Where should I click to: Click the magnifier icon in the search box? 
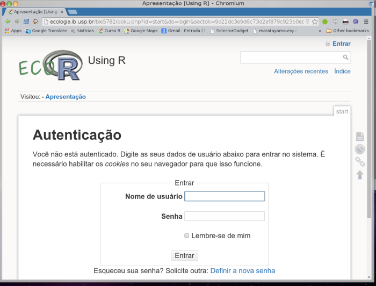click(345, 57)
